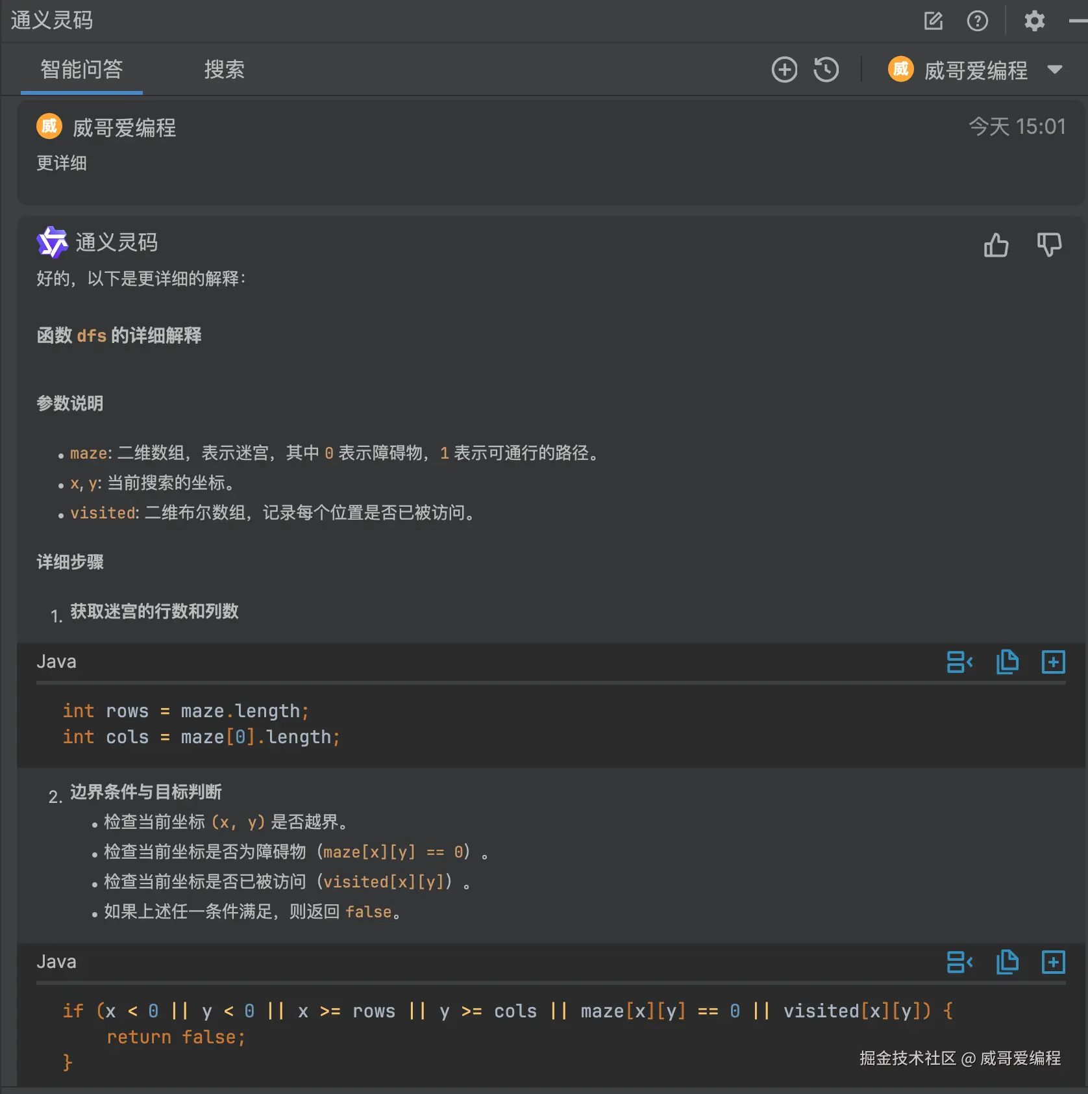The width and height of the screenshot is (1088, 1094).
Task: Create new file from rows/cols code snippet
Action: 1053,662
